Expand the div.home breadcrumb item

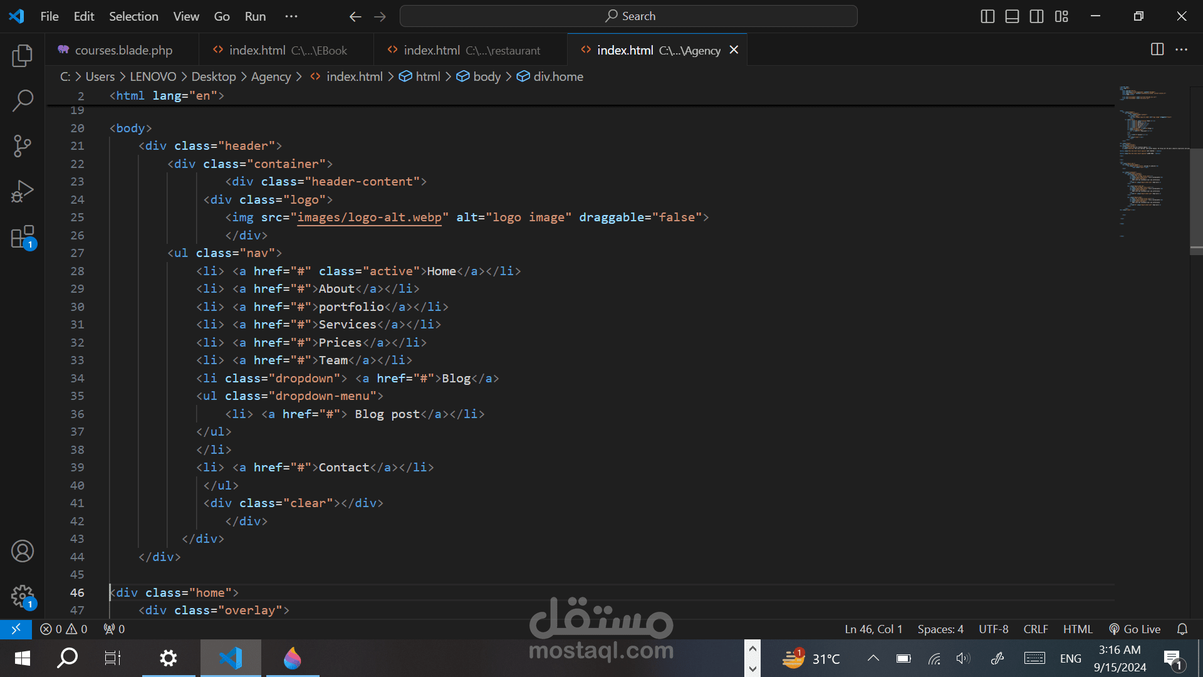(558, 76)
